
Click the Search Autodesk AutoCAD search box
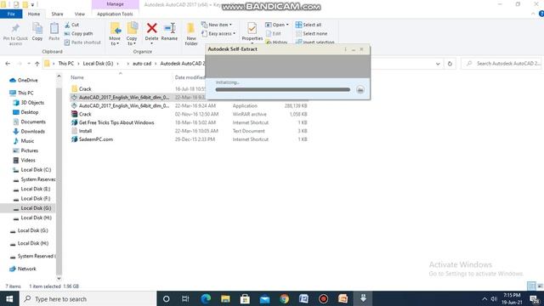tap(501, 64)
